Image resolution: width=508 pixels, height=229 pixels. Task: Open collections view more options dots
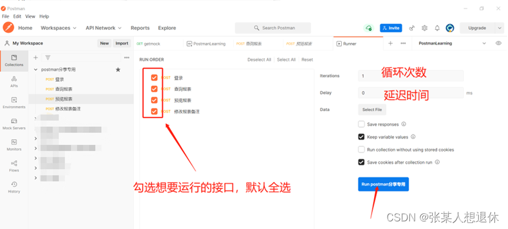127,58
